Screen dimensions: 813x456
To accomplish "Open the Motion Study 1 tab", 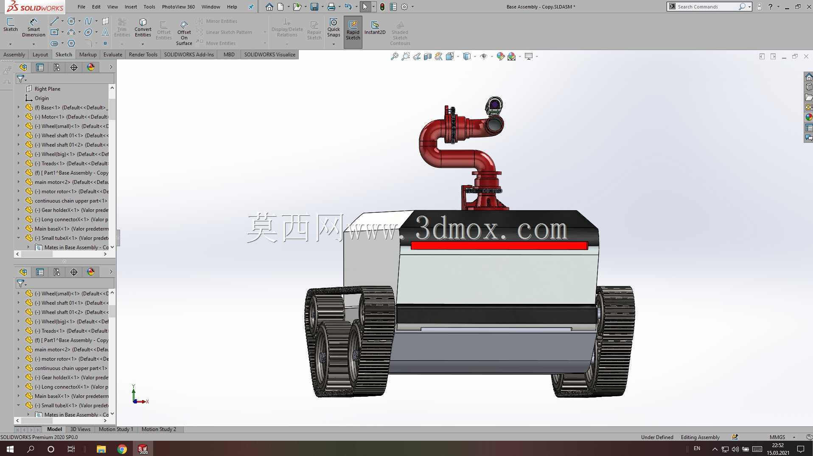I will [115, 429].
